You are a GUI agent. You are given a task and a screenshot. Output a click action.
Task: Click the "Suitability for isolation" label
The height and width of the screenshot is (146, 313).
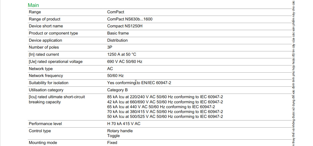[49, 83]
